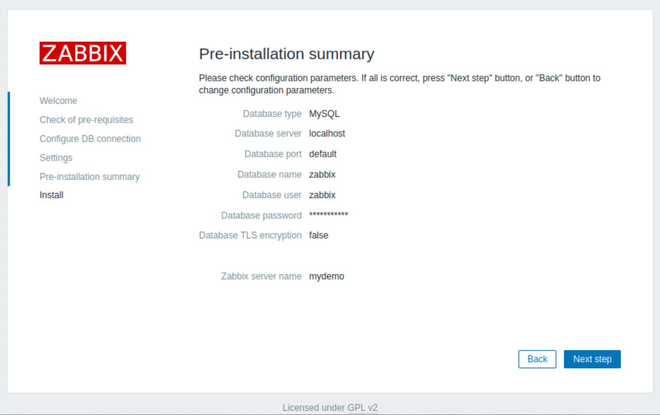Click the default database port value
The width and height of the screenshot is (660, 415).
click(x=323, y=154)
